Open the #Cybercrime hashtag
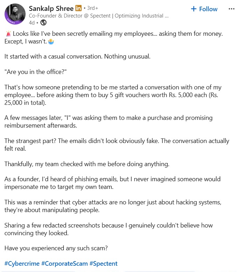240x272 pixels. click(x=22, y=264)
